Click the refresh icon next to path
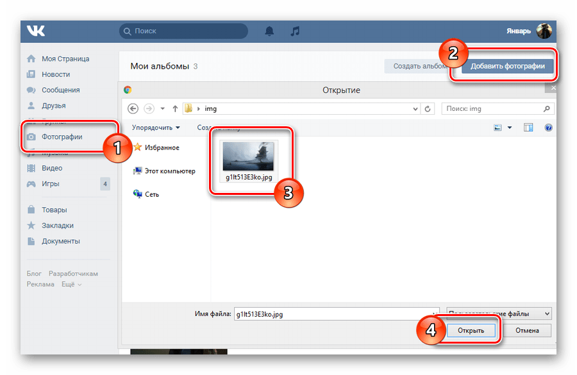This screenshot has height=375, width=577. (427, 108)
